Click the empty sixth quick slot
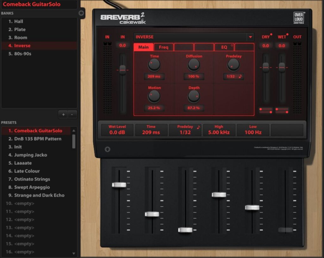This screenshot has height=258, width=324. click(287, 130)
